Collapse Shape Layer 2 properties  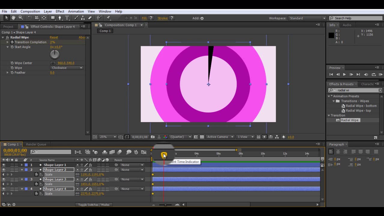[22, 170]
